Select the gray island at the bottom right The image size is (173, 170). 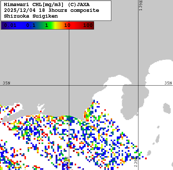[149, 153]
